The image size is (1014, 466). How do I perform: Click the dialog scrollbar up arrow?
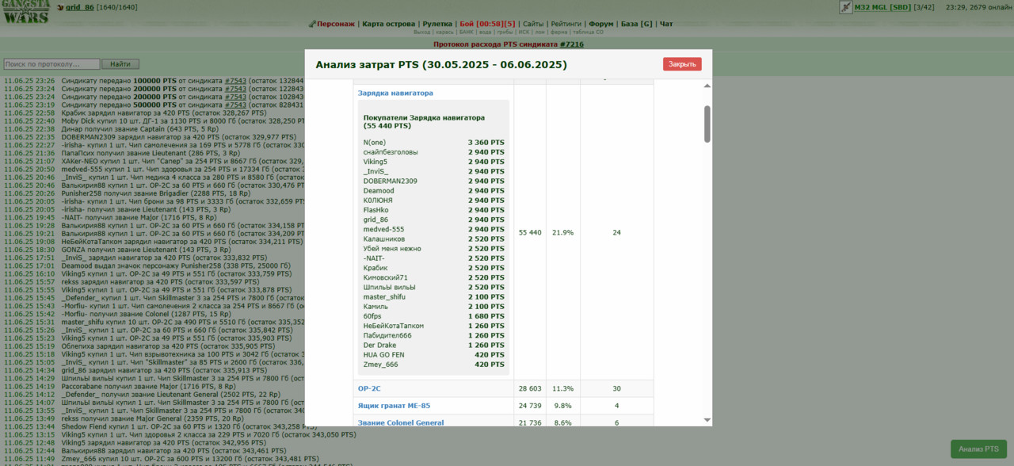(707, 86)
